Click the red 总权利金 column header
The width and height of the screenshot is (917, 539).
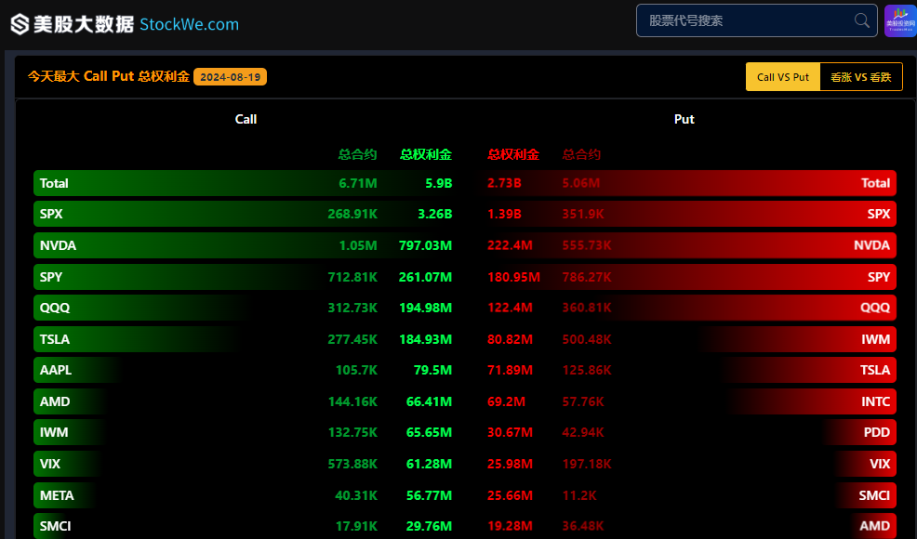point(512,154)
